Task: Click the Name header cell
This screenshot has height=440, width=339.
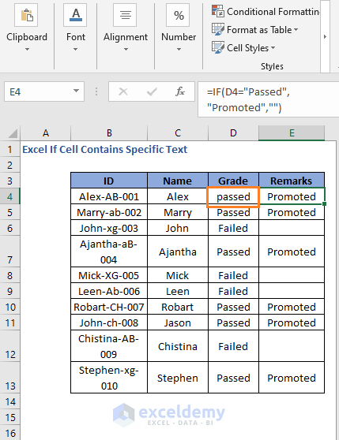Action: click(178, 181)
